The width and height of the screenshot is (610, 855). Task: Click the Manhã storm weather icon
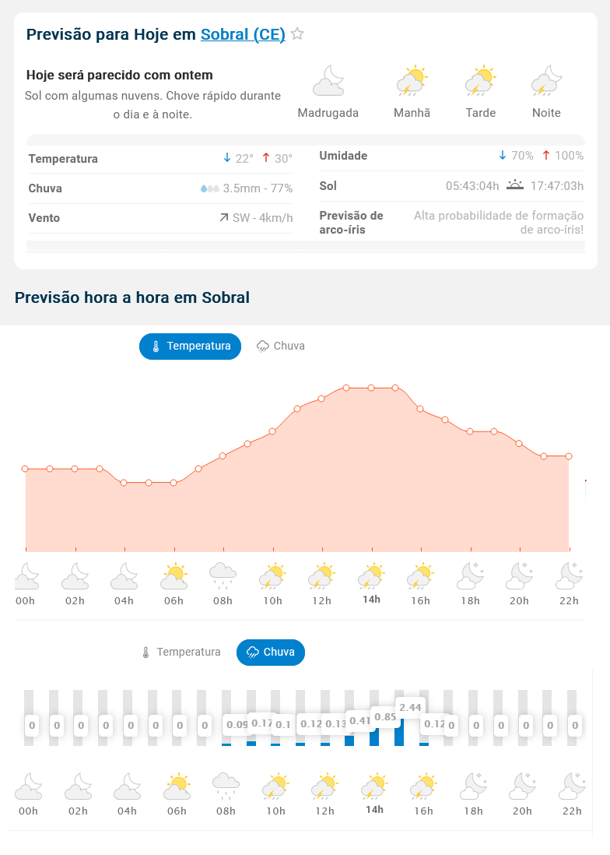(x=412, y=81)
